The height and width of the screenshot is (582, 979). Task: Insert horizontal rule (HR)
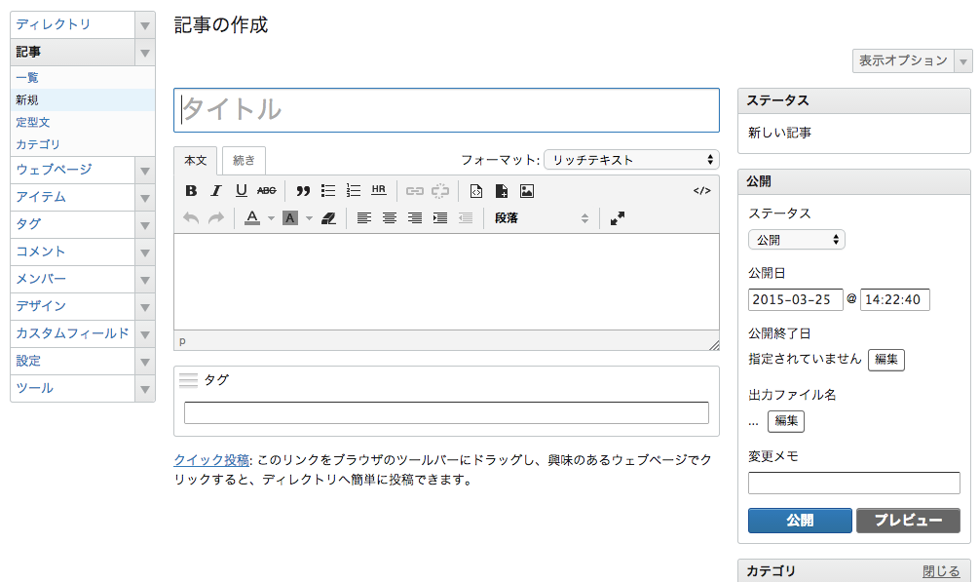378,190
